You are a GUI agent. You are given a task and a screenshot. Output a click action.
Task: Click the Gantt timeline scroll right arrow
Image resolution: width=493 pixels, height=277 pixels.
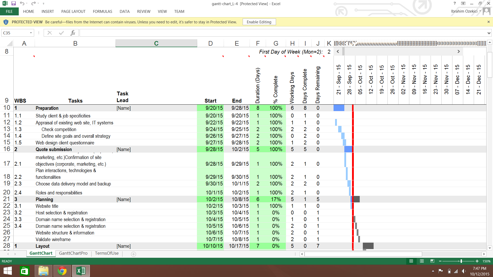point(459,52)
